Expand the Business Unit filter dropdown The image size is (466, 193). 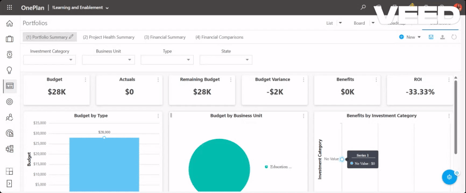point(109,60)
